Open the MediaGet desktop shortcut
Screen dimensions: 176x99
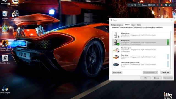coord(5,30)
